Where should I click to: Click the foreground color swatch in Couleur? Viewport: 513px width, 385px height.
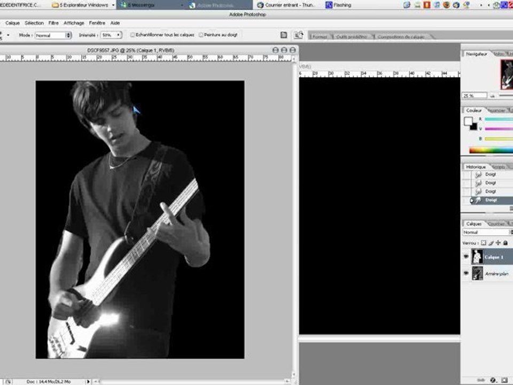[468, 121]
